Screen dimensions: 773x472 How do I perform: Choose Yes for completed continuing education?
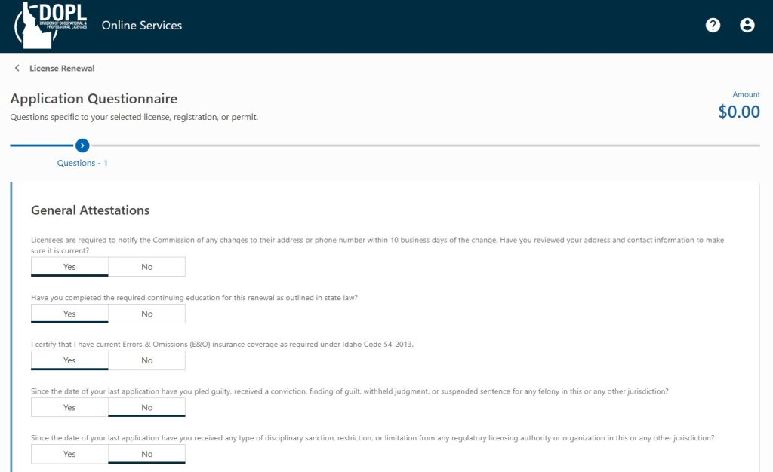pyautogui.click(x=69, y=314)
